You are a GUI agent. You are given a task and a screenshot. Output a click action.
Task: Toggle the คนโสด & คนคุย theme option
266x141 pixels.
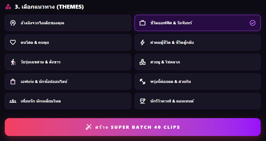tap(68, 42)
